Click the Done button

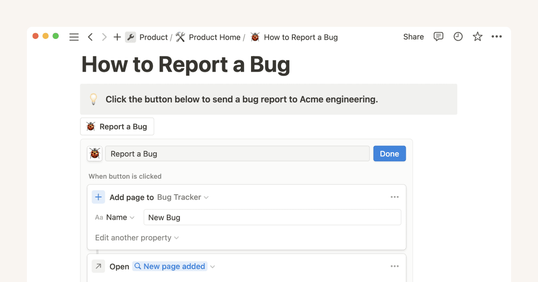389,153
